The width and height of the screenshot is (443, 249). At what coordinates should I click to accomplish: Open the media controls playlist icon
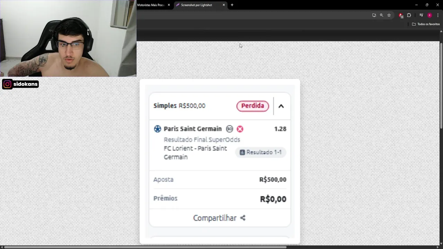[x=421, y=15]
